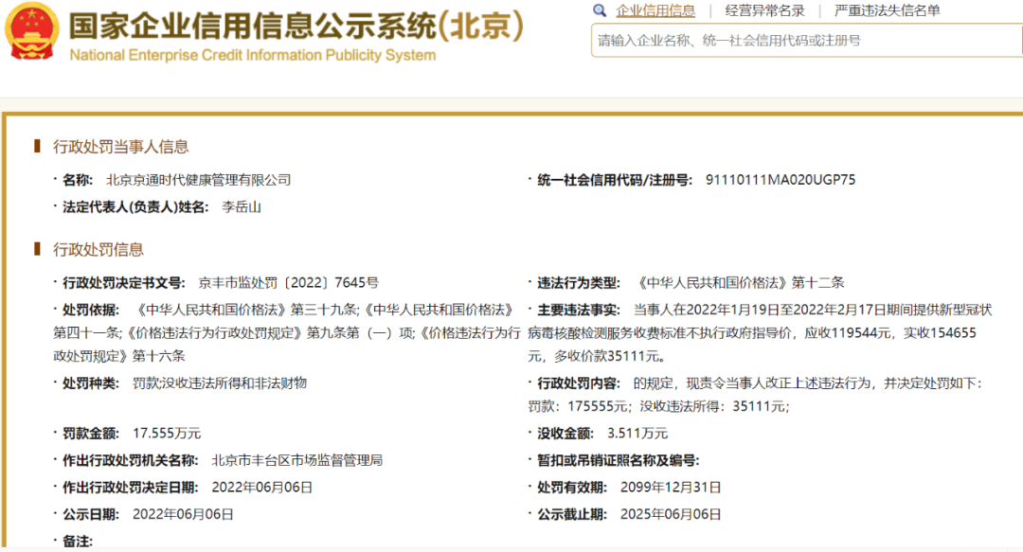Click the credit code 91110111MA020UGP75
Viewport: 1023px width, 552px height.
pos(781,180)
